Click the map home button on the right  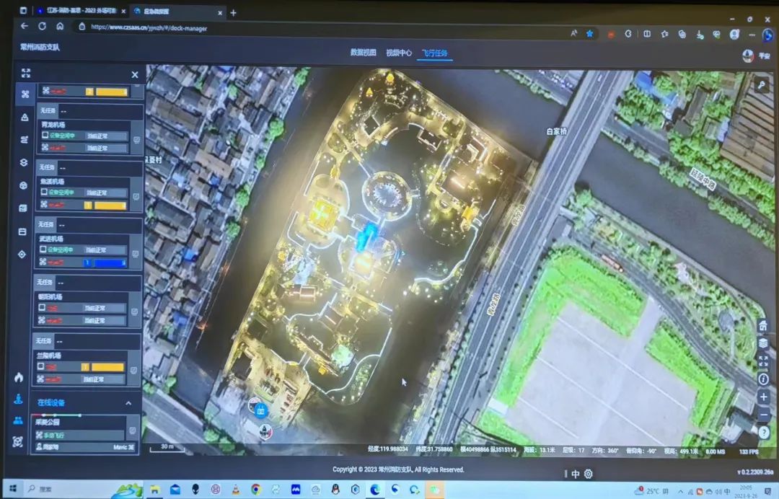(763, 326)
